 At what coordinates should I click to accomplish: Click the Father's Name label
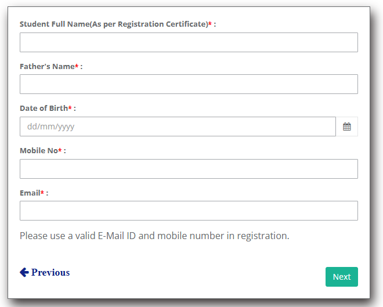pyautogui.click(x=46, y=67)
